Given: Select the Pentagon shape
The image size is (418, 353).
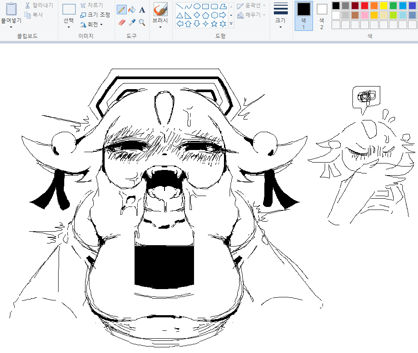Looking at the screenshot, I should (x=206, y=15).
